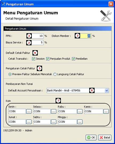
Task: Open the Senin coin browse button
Action: pyautogui.click(x=29, y=111)
